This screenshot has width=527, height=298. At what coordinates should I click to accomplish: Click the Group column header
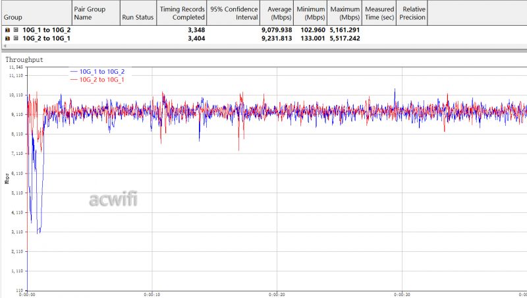(x=36, y=13)
